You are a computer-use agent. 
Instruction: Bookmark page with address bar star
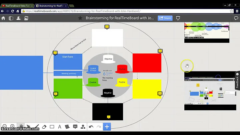click(231, 11)
